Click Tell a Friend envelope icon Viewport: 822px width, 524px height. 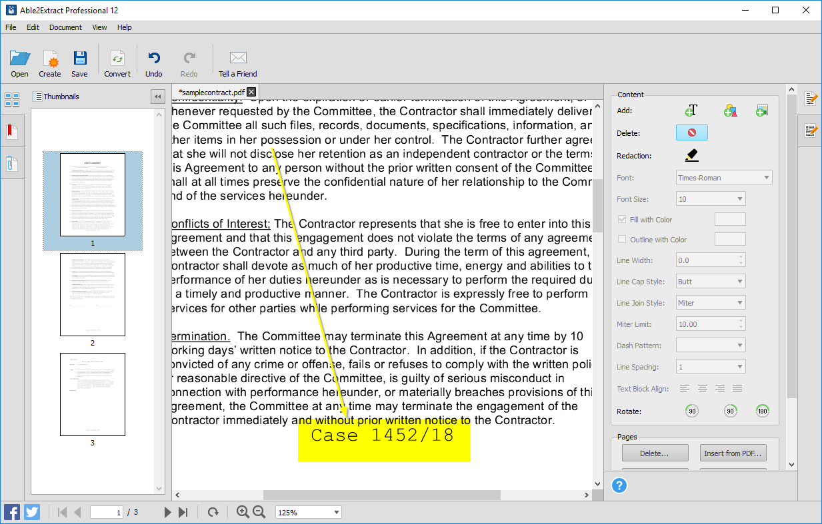click(x=238, y=58)
